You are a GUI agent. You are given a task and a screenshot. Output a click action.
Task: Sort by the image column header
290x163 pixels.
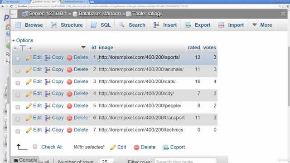(x=106, y=48)
